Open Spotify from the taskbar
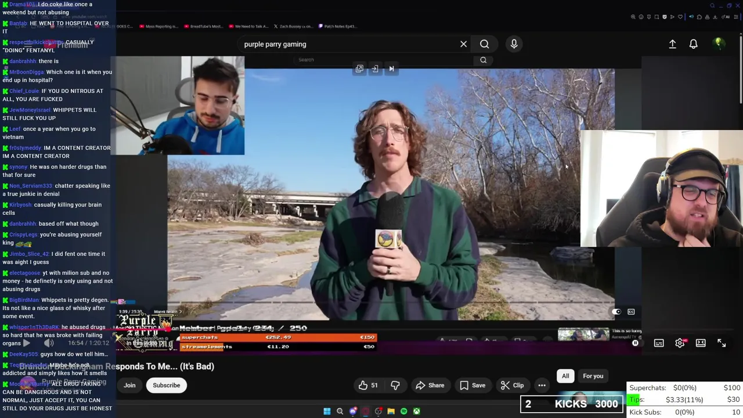This screenshot has width=743, height=418. click(404, 412)
